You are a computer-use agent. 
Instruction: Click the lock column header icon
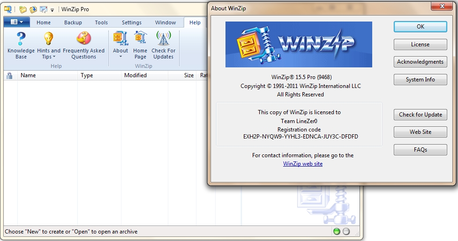tap(10, 76)
